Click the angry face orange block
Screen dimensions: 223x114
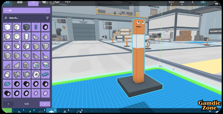(139, 27)
